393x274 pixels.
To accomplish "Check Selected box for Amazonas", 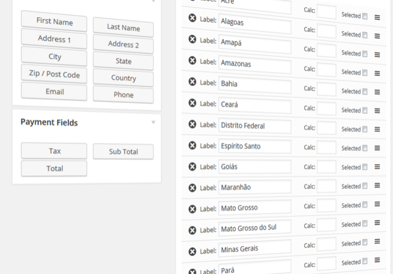I will click(x=365, y=73).
